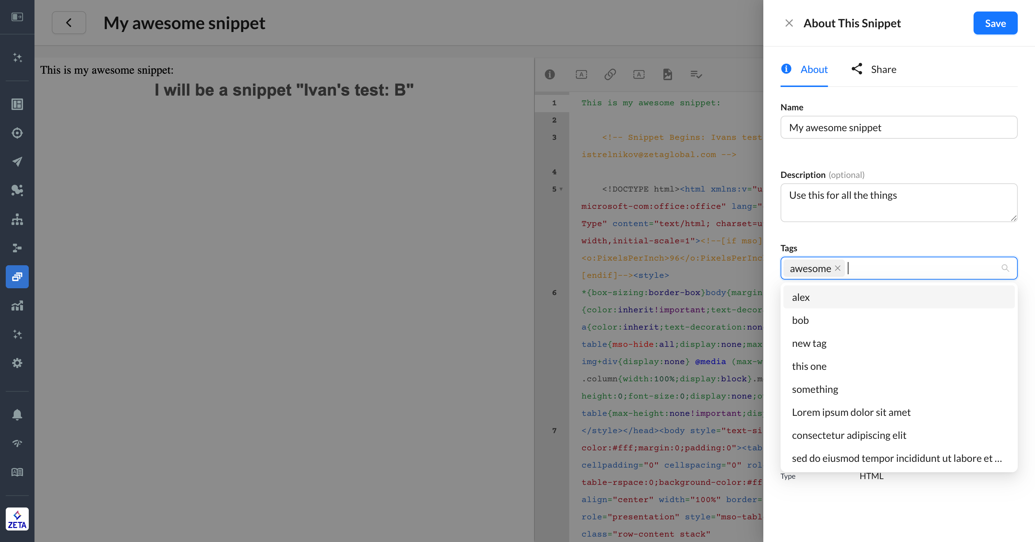Screen dimensions: 1035x542
Task: Click the link icon in editor toolbar
Action: point(610,74)
